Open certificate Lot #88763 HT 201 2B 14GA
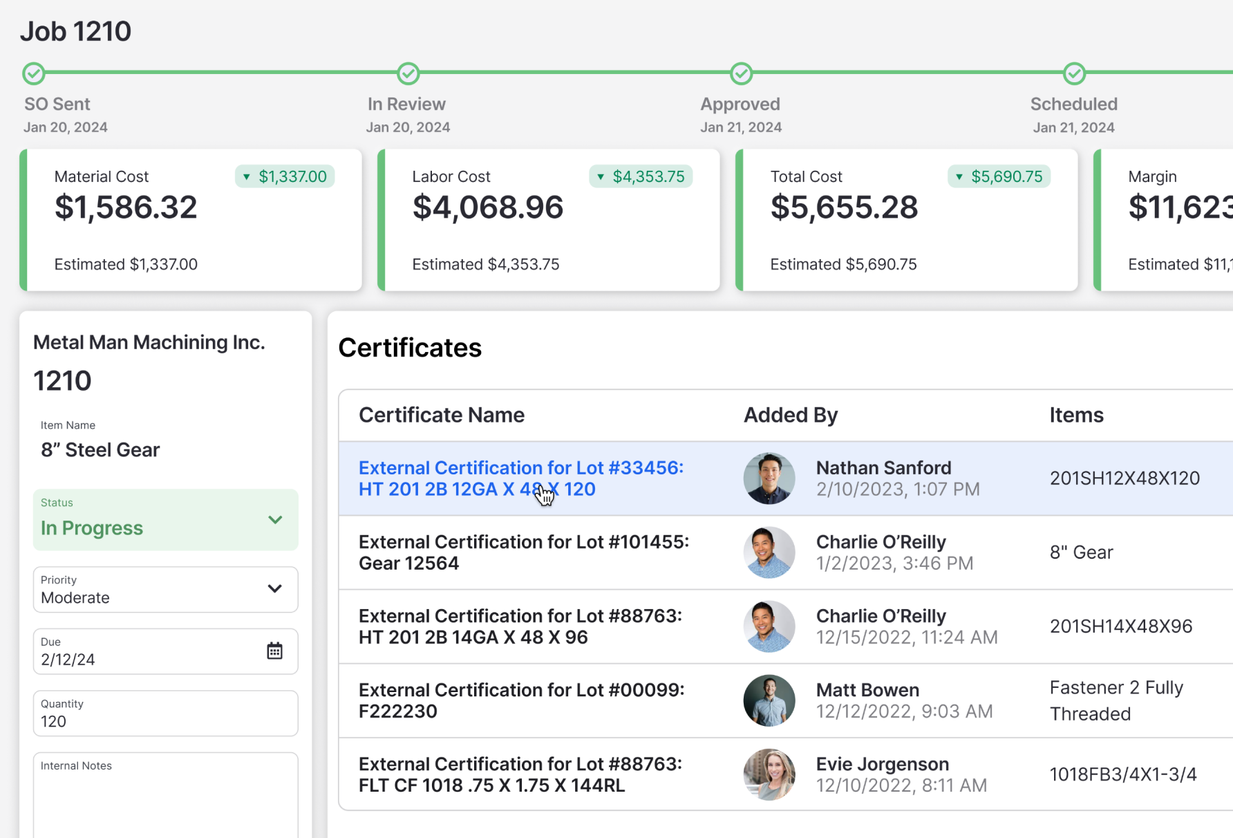The height and width of the screenshot is (838, 1233). [520, 626]
